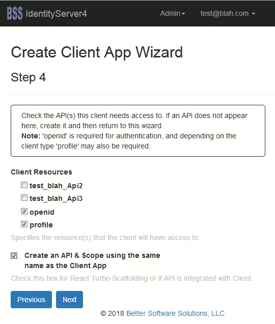This screenshot has height=324, width=275.
Task: Open the Admin dropdown menu
Action: (173, 13)
